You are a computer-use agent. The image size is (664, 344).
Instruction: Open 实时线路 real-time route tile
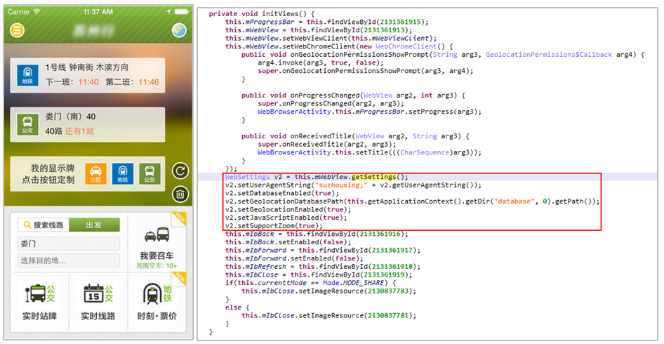[x=98, y=300]
